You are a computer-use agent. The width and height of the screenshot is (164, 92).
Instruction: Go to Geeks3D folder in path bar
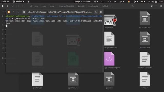pos(81,6)
